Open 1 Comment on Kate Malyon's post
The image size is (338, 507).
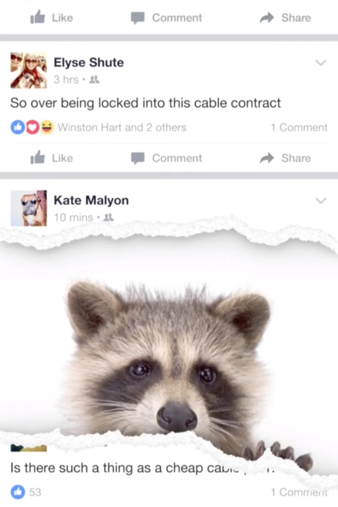(x=299, y=492)
